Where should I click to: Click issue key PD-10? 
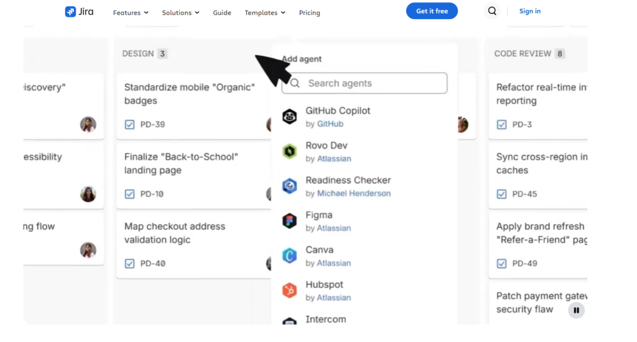tap(152, 194)
